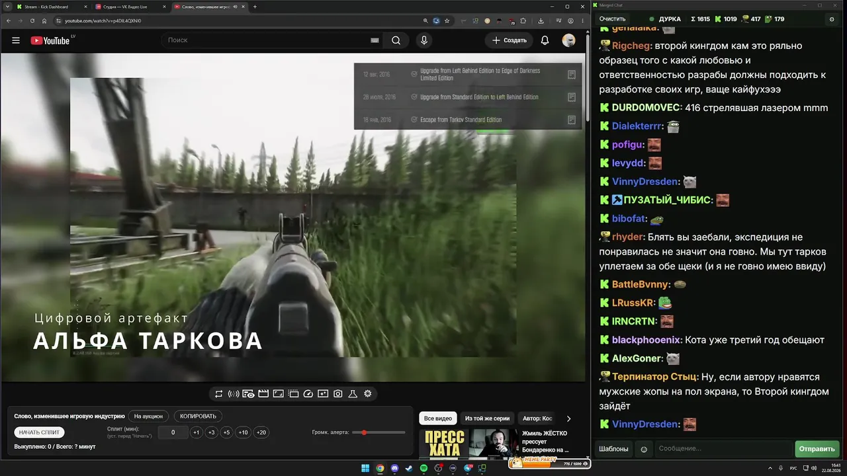847x476 pixels.
Task: Go back in Chrome
Action: [9, 20]
